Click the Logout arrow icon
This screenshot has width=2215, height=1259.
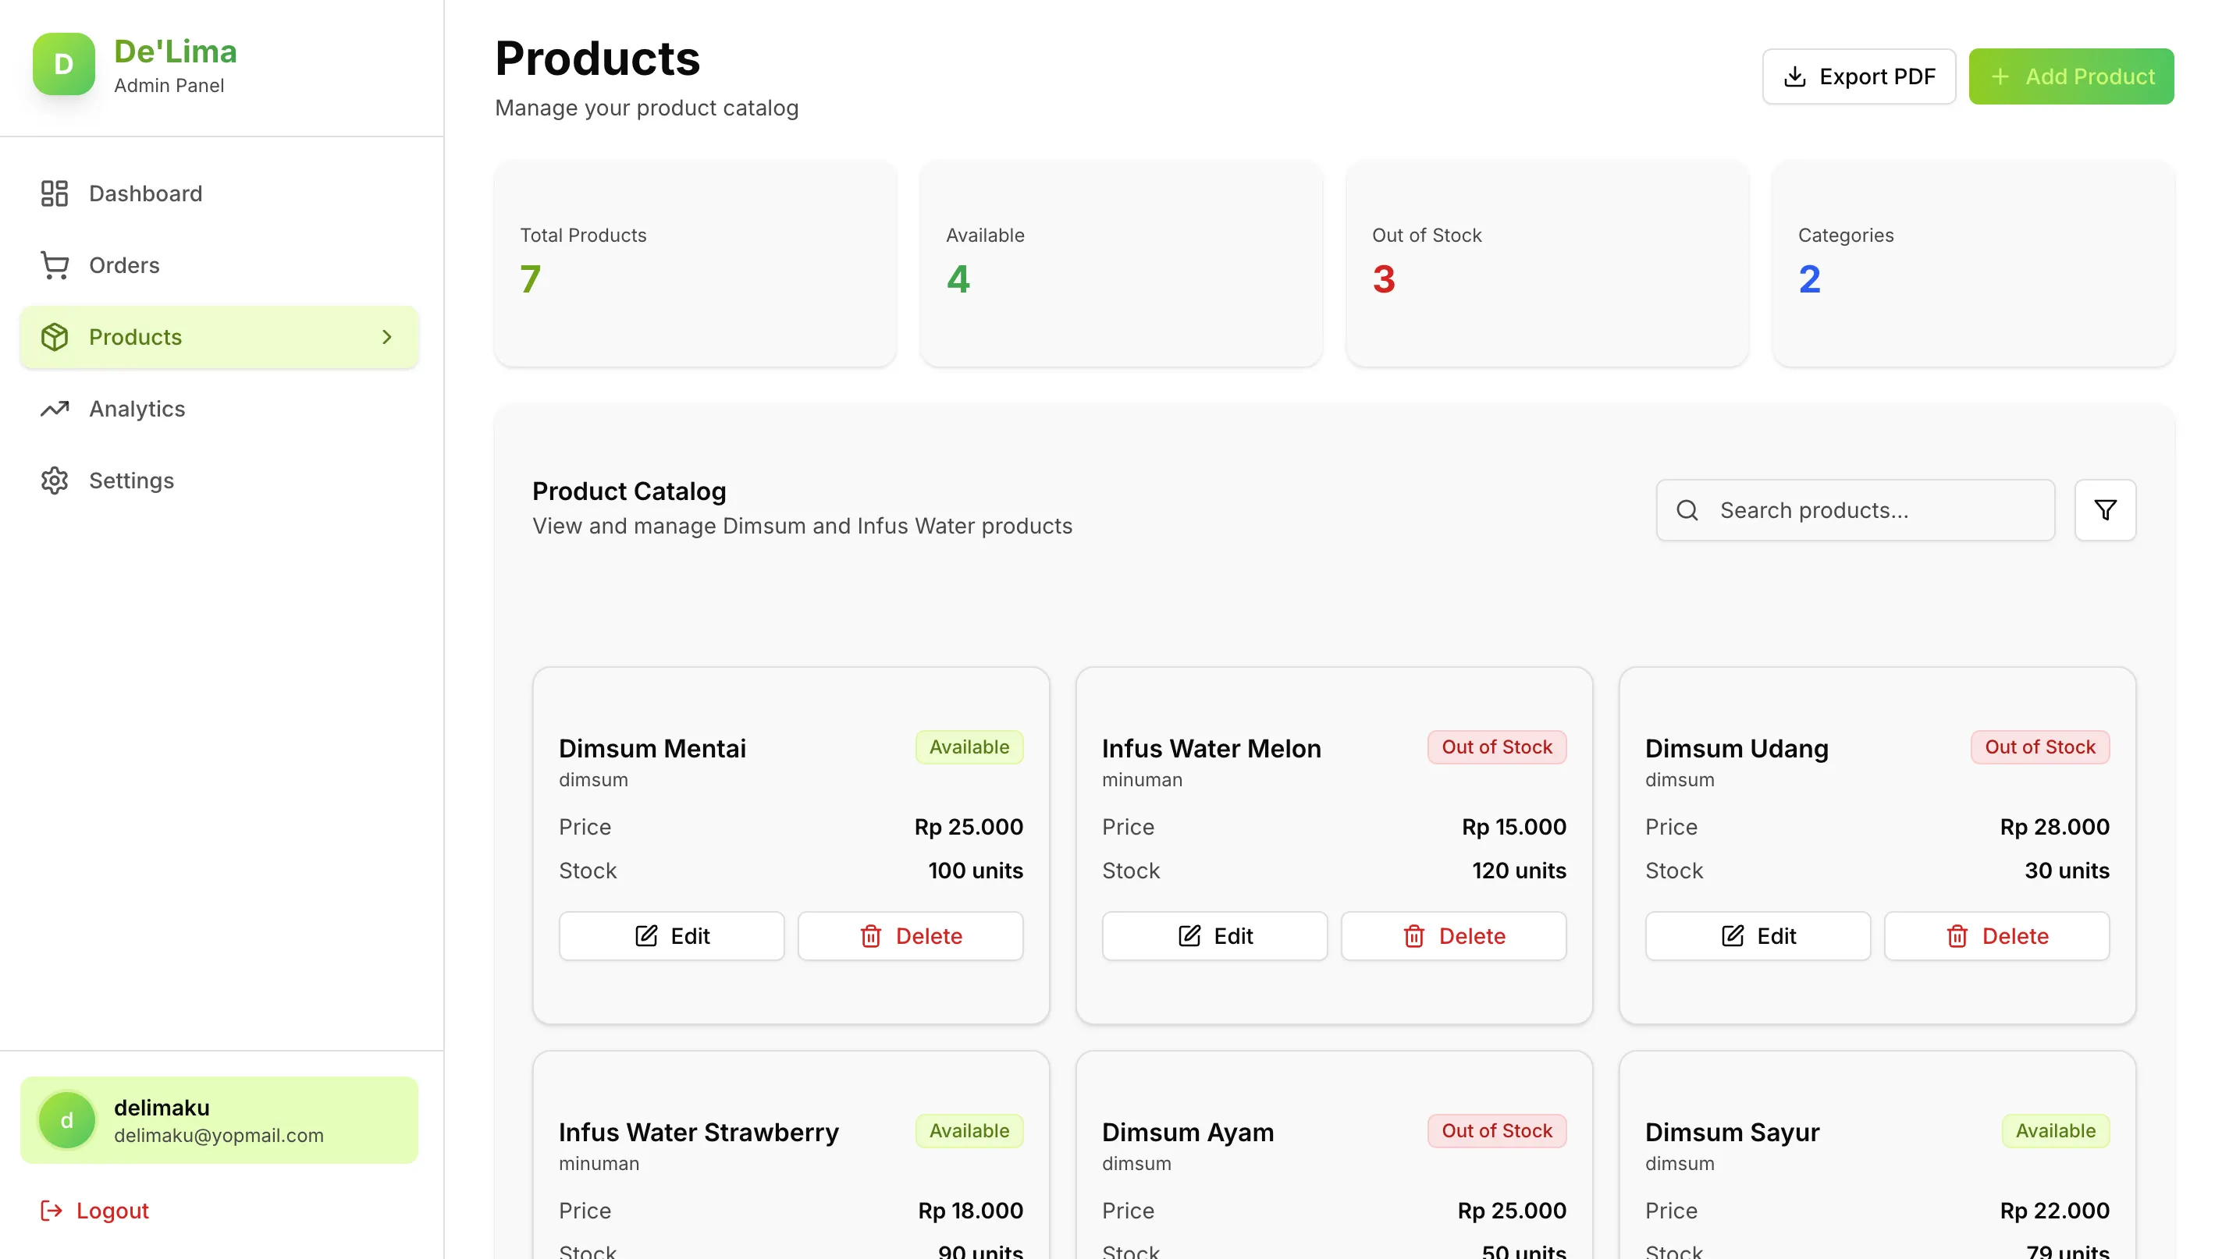tap(51, 1211)
